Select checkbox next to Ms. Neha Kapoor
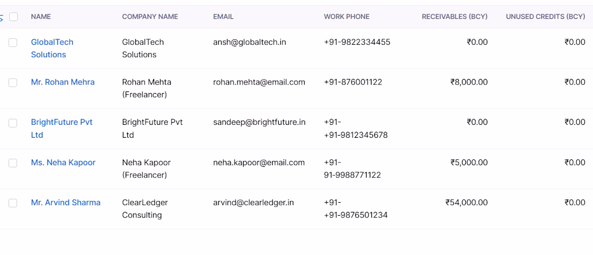 coord(13,163)
